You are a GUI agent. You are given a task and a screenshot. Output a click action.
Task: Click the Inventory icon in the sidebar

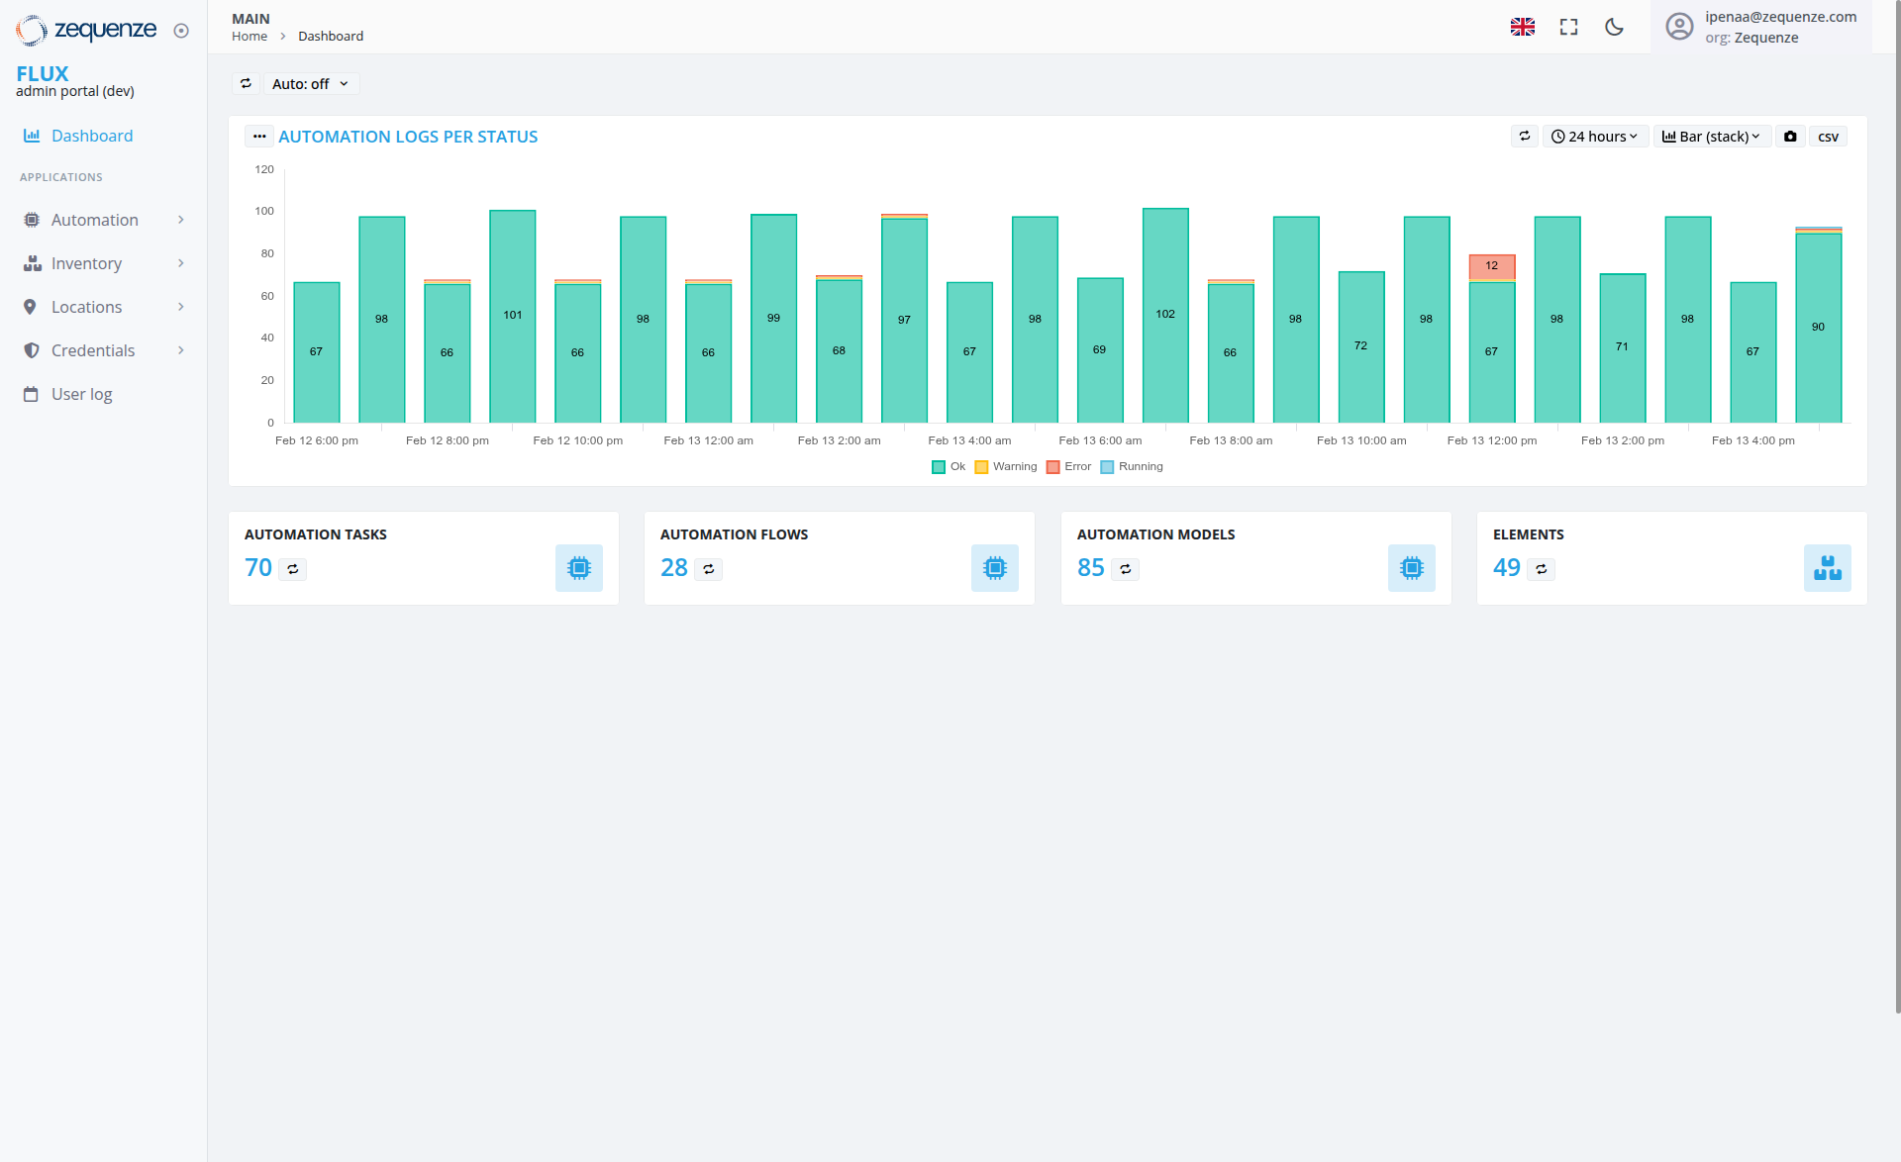(33, 263)
